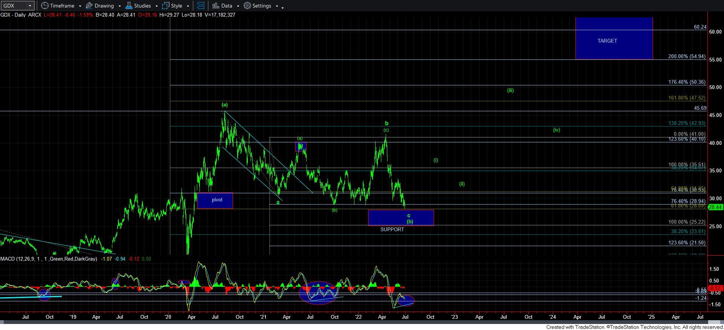Image resolution: width=724 pixels, height=330 pixels.
Task: Expand the Settings dropdown arrow
Action: (277, 6)
